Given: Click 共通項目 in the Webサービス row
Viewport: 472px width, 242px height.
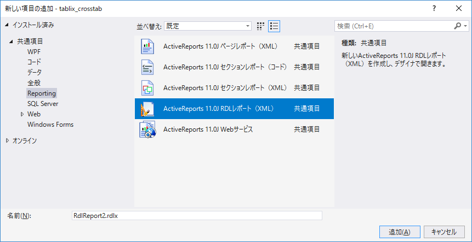Looking at the screenshot, I should click(307, 129).
